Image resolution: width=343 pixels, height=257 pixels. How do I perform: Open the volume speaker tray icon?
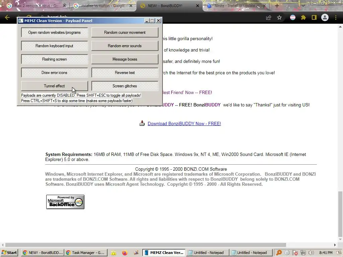[311, 253]
